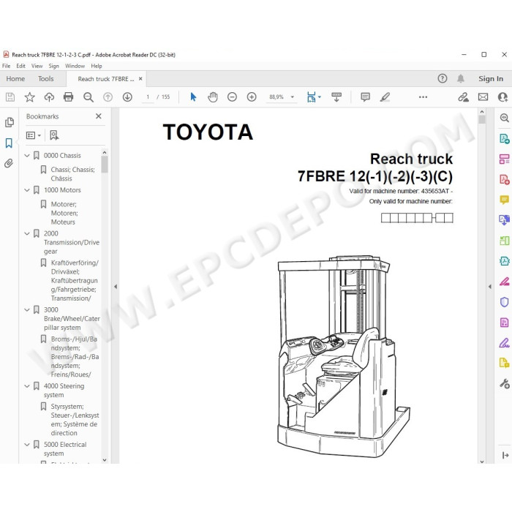The height and width of the screenshot is (512, 512).
Task: Open the View menu
Action: pos(37,66)
